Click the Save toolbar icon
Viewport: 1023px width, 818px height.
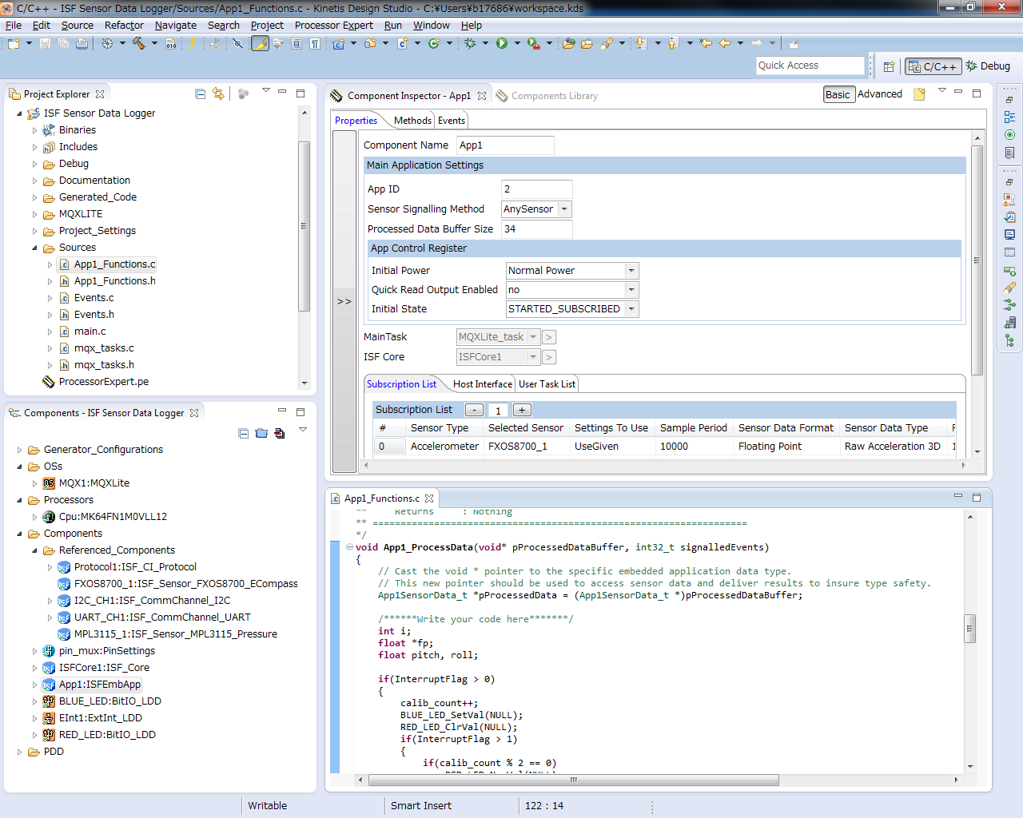point(45,43)
